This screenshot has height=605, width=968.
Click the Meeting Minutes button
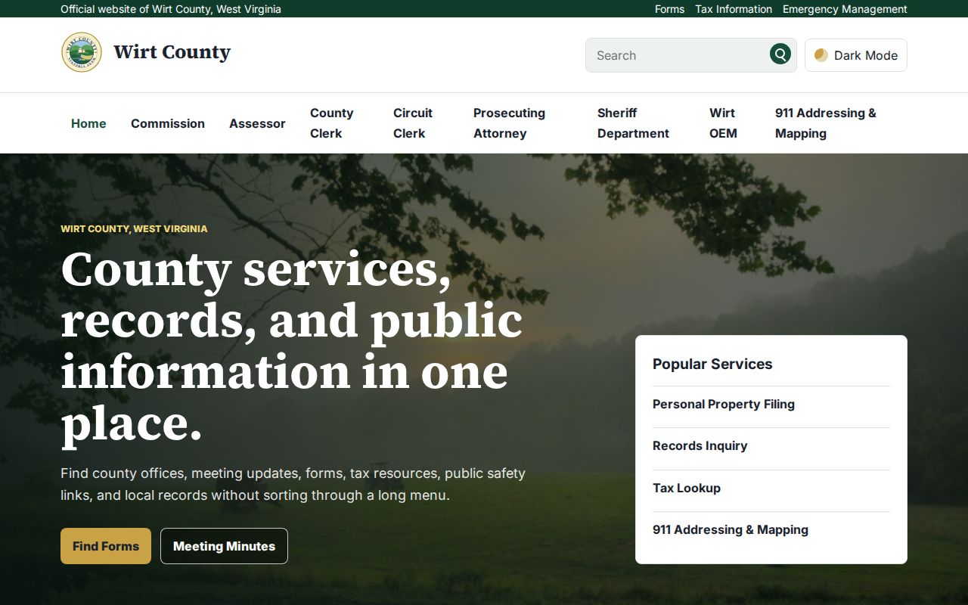tap(224, 546)
